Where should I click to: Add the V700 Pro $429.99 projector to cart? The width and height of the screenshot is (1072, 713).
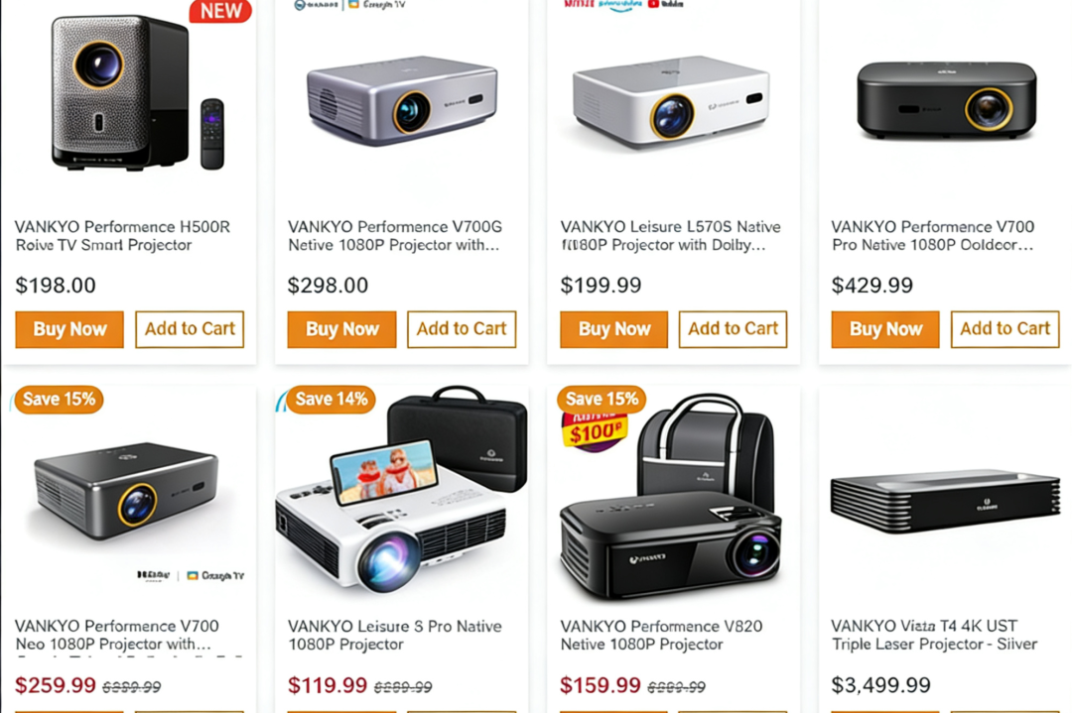1005,329
